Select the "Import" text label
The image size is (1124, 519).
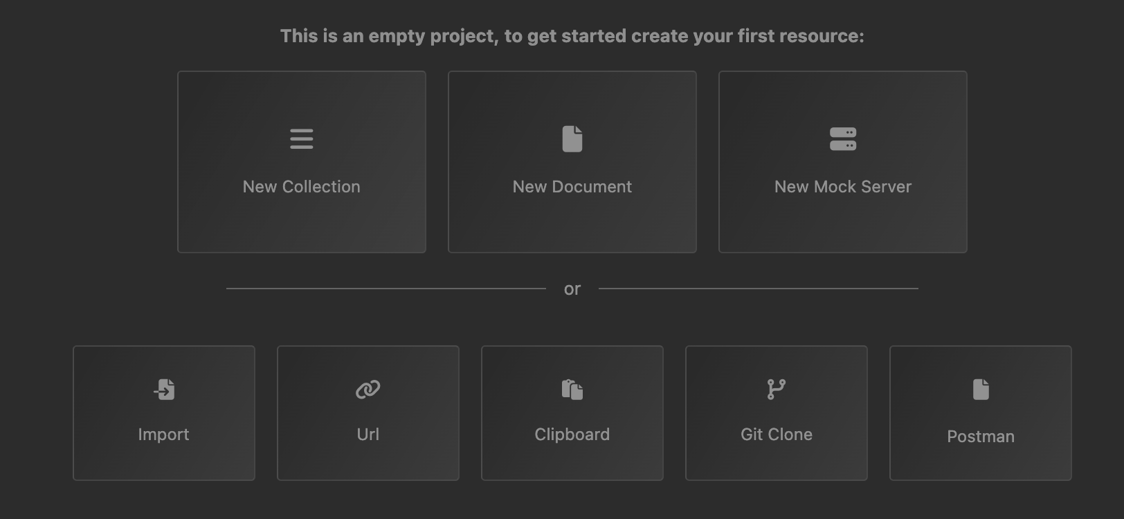point(163,435)
